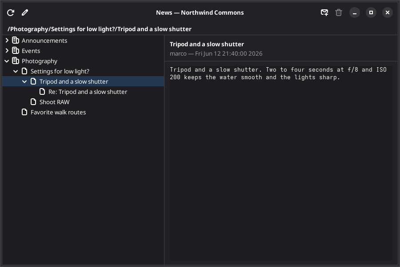Click the Favorite walk routes document icon
The image size is (400, 267).
coord(24,112)
